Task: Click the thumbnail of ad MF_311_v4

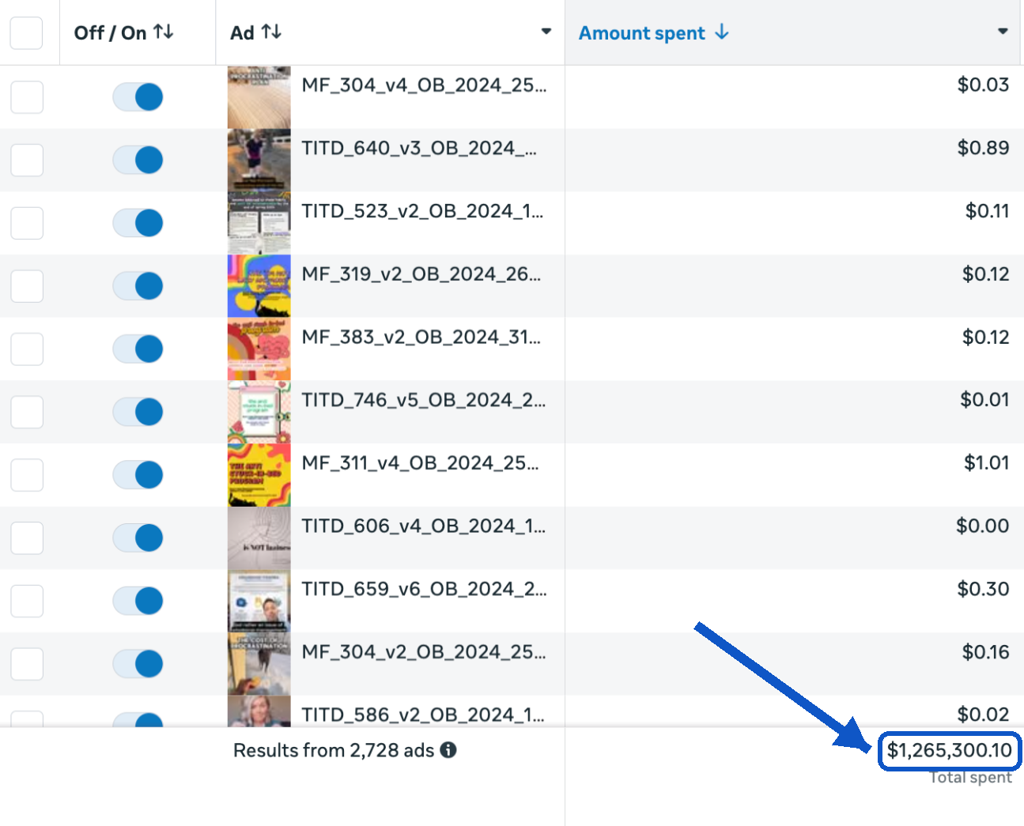Action: pyautogui.click(x=259, y=475)
